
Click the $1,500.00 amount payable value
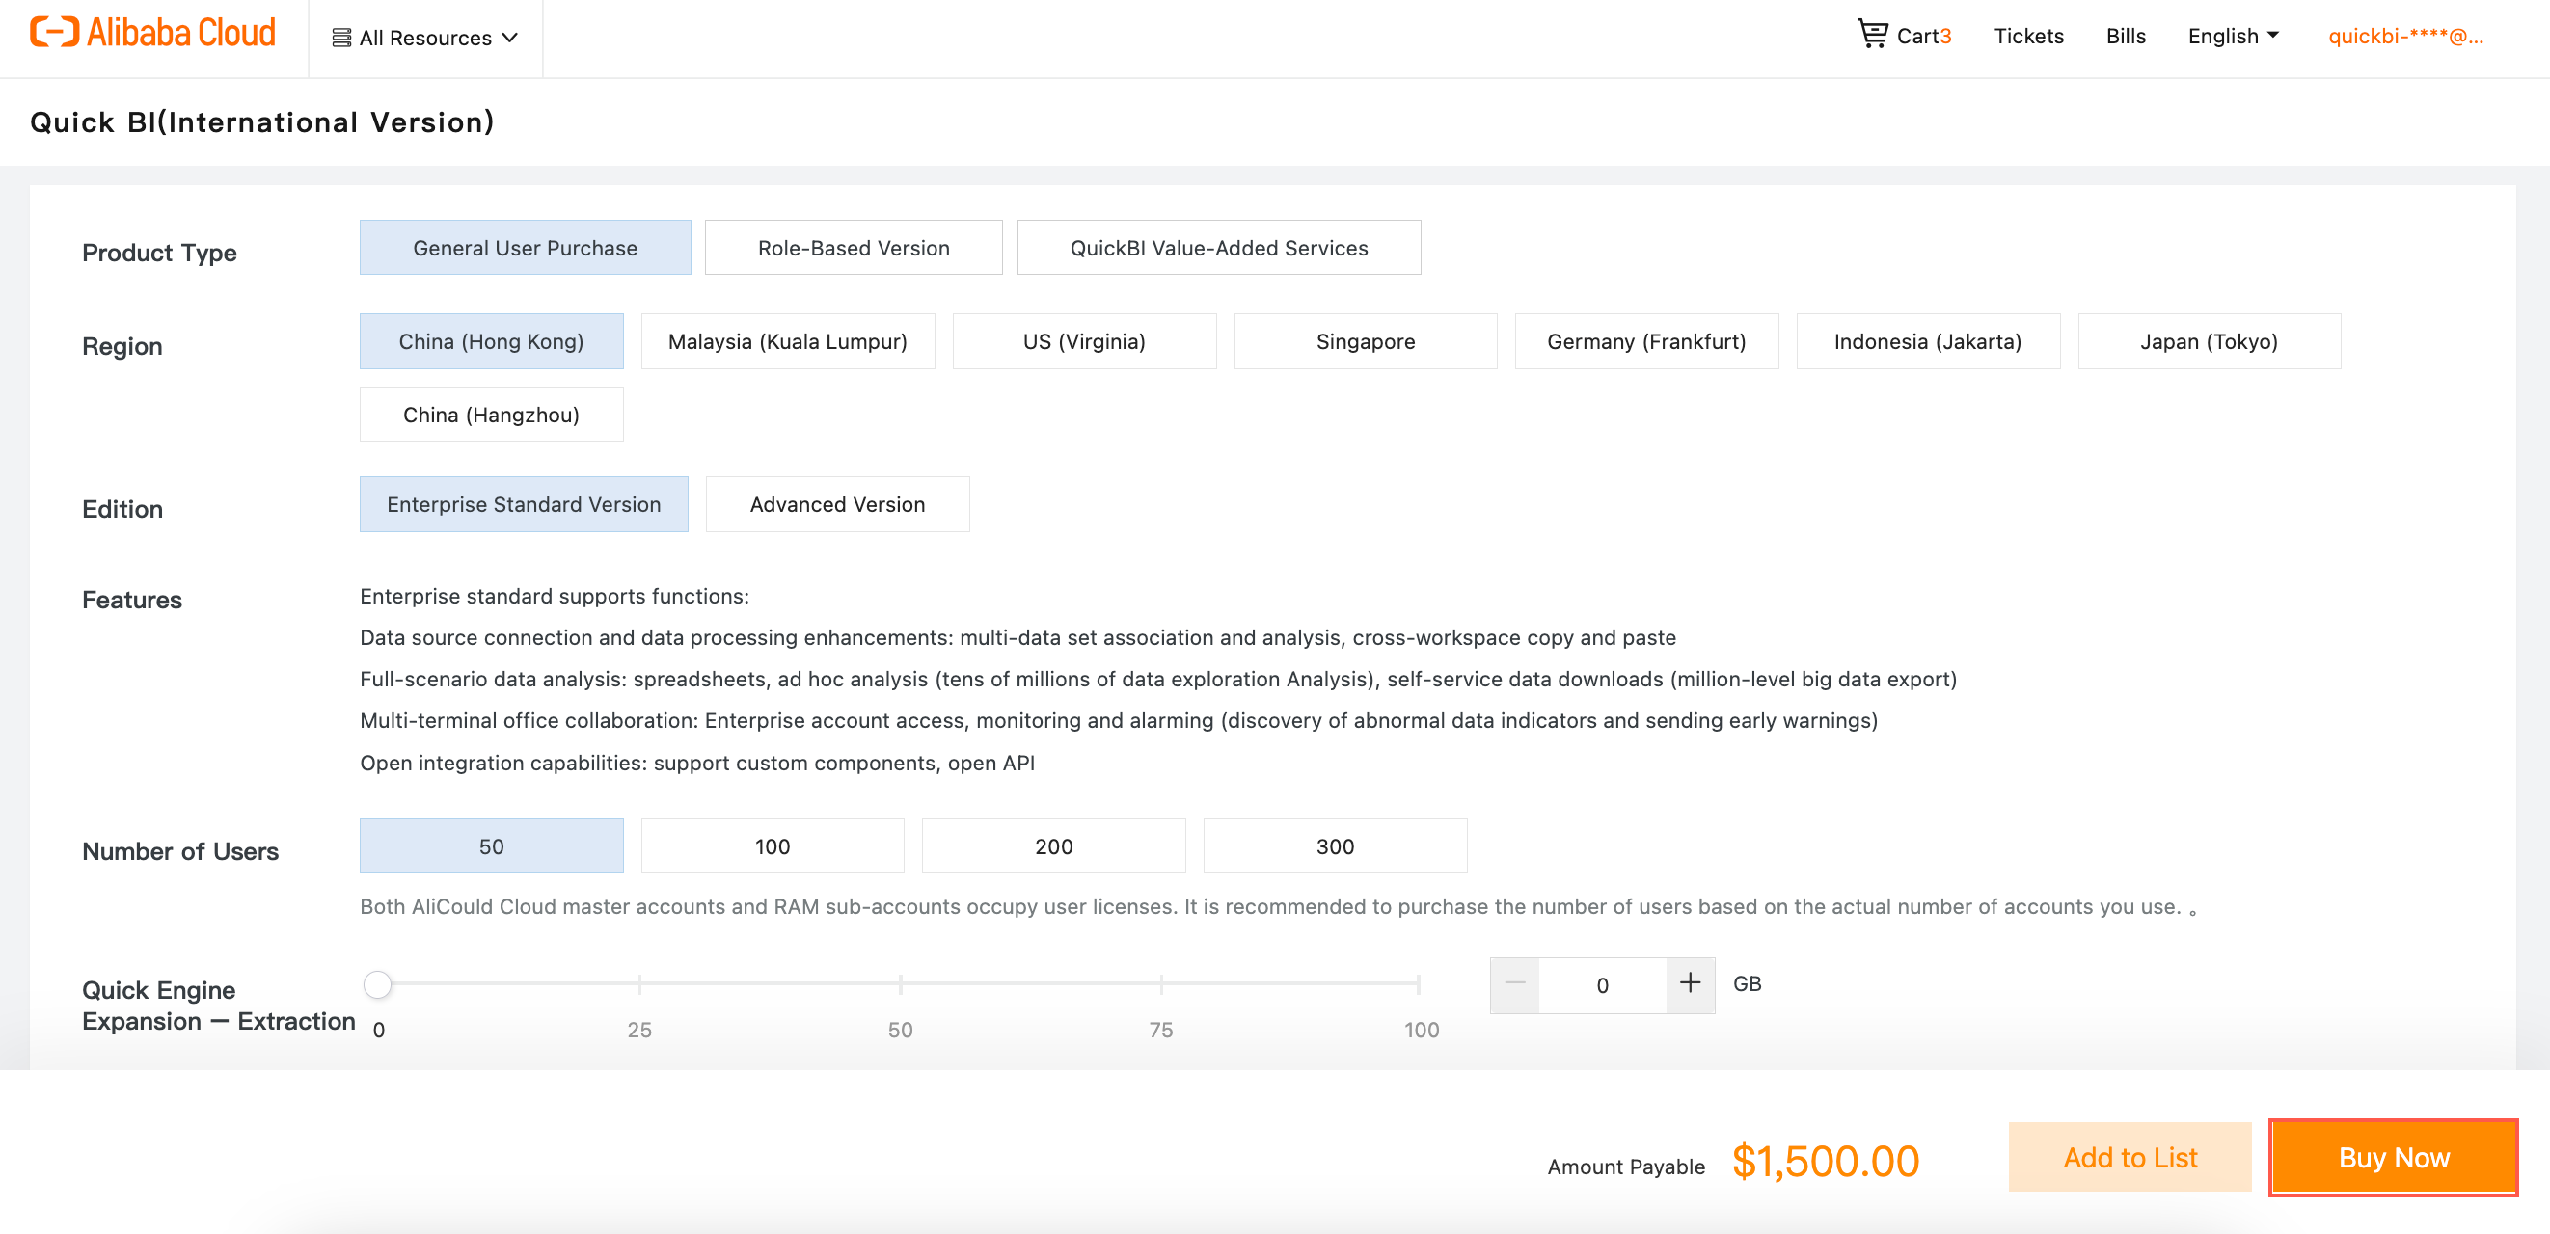(1826, 1161)
